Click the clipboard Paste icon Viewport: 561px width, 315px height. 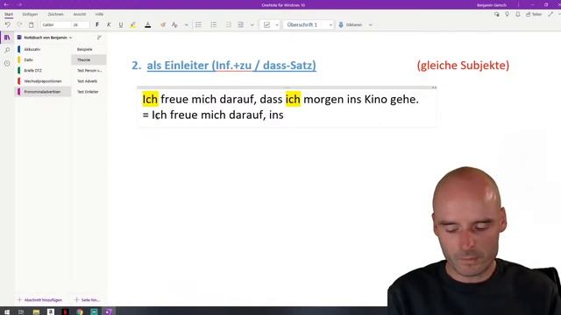tap(32, 24)
